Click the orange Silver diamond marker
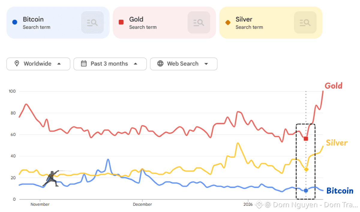 (228, 22)
